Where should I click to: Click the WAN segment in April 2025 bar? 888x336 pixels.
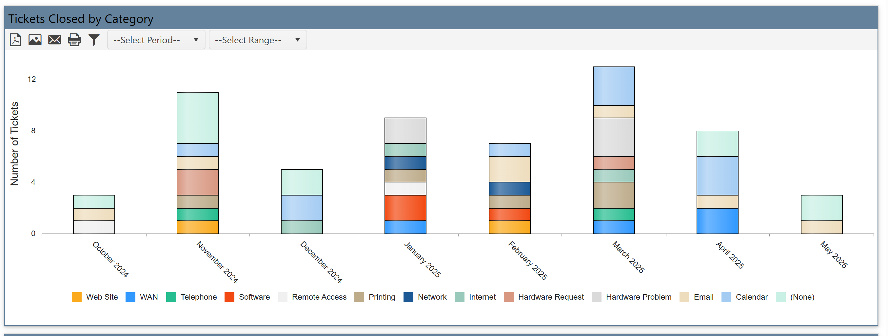point(717,221)
